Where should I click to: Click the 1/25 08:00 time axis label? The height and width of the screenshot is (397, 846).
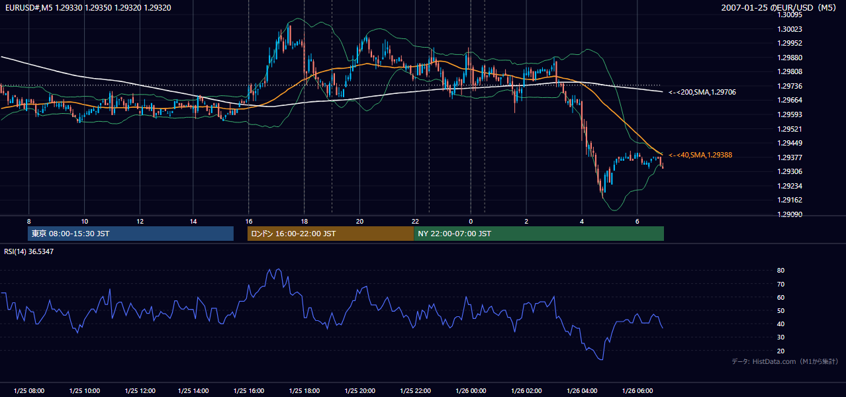(x=28, y=390)
